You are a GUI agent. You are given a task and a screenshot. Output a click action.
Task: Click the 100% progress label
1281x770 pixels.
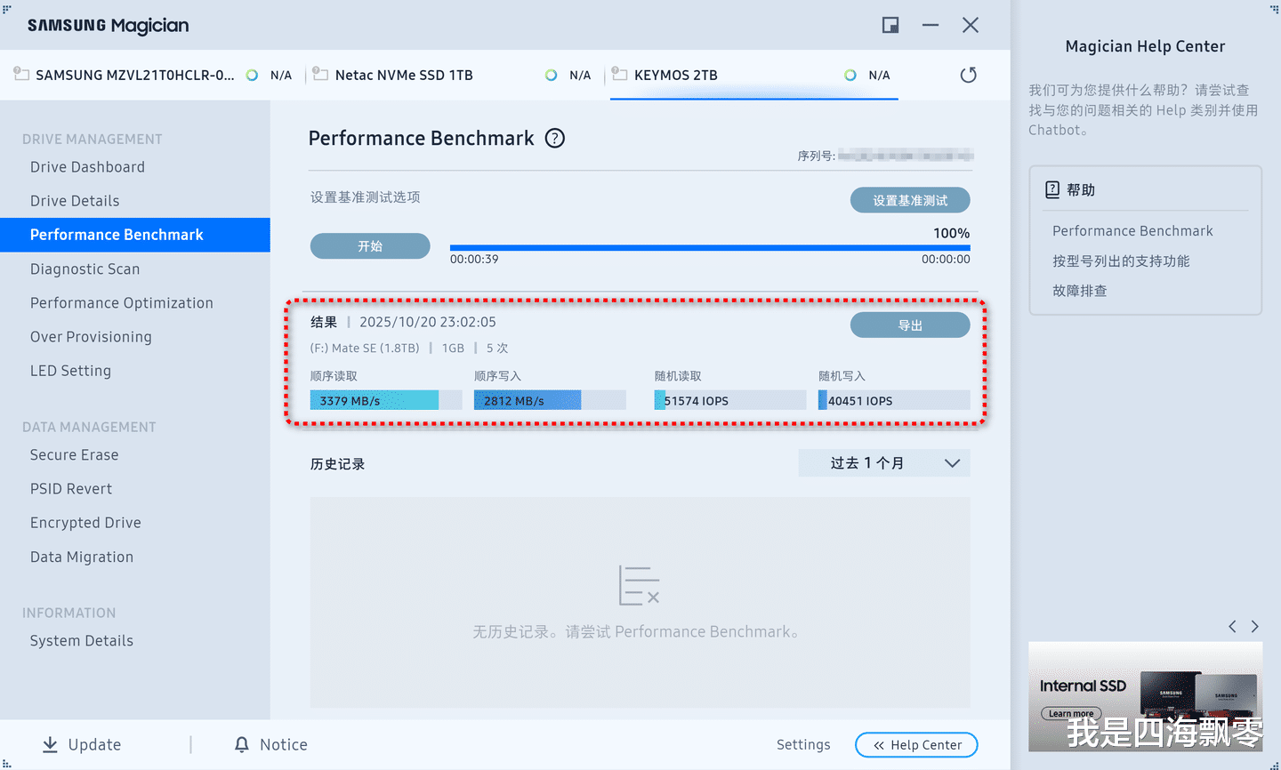[x=952, y=233]
